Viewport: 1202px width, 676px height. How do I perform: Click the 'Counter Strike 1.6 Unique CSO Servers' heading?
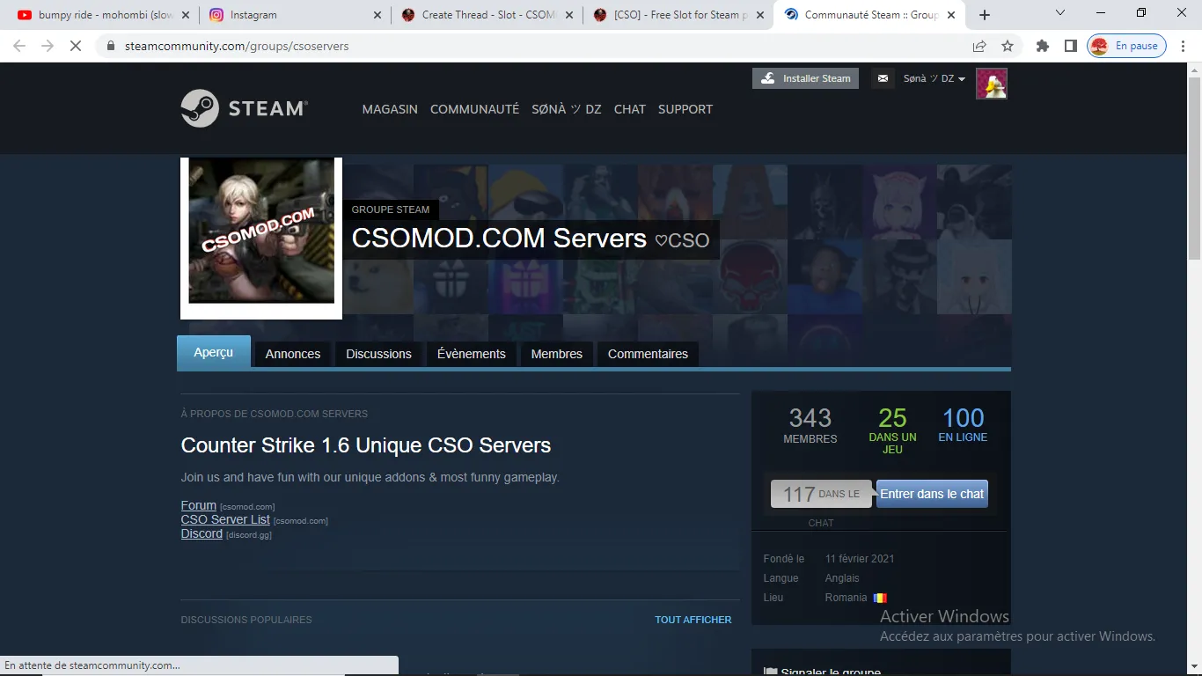pyautogui.click(x=366, y=445)
